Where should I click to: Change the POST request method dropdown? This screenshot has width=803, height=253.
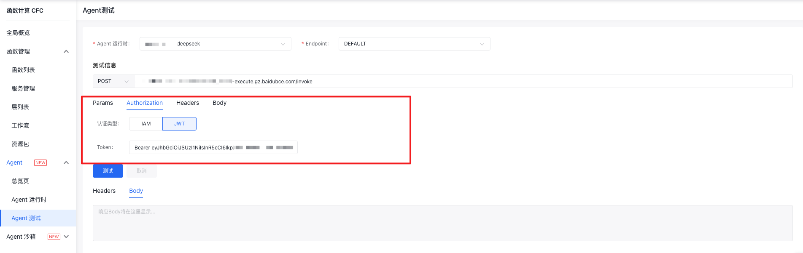113,81
